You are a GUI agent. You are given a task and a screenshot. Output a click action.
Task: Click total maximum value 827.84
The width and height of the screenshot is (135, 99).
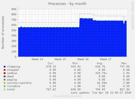pos(125,89)
